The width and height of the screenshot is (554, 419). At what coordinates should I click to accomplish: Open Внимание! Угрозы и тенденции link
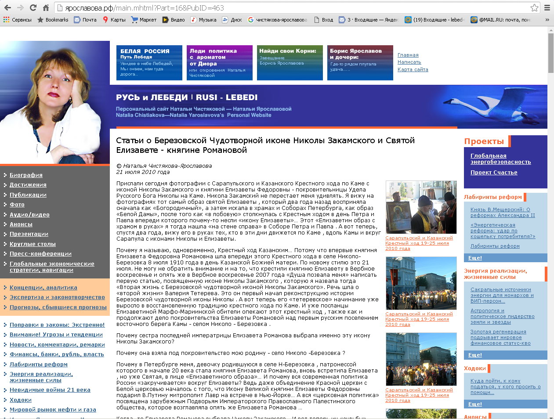56,335
